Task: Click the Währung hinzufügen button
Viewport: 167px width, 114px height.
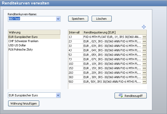Action: tap(24, 103)
